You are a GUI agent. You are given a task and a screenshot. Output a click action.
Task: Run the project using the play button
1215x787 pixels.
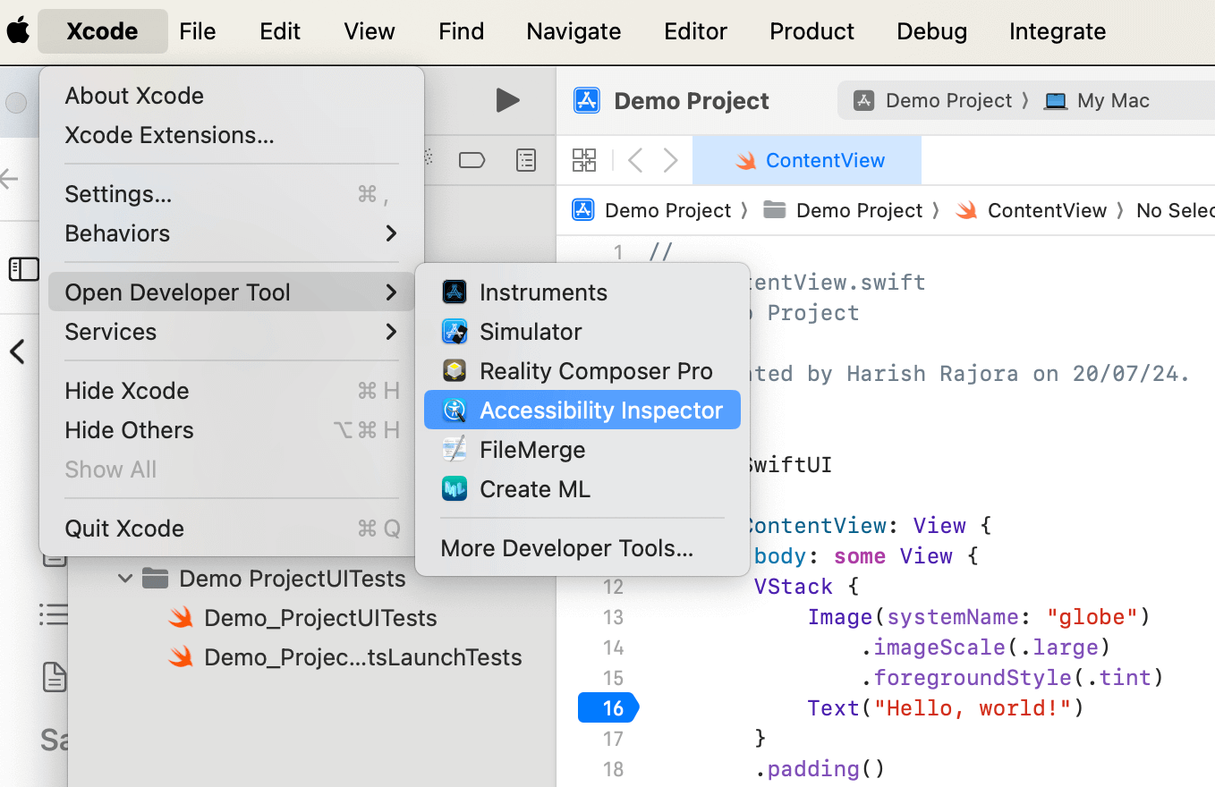tap(507, 101)
